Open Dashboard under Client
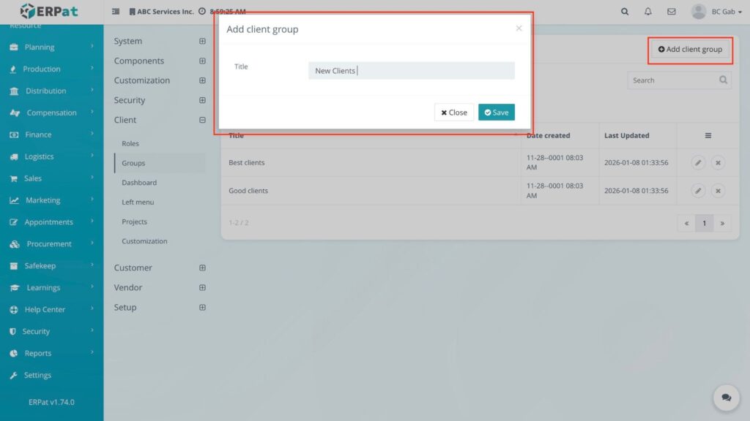This screenshot has width=750, height=421. (x=139, y=183)
